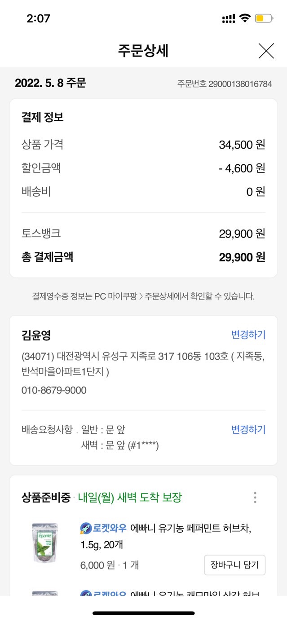Tap the home indicator bar at bottom
The width and height of the screenshot is (287, 622).
pos(143,613)
